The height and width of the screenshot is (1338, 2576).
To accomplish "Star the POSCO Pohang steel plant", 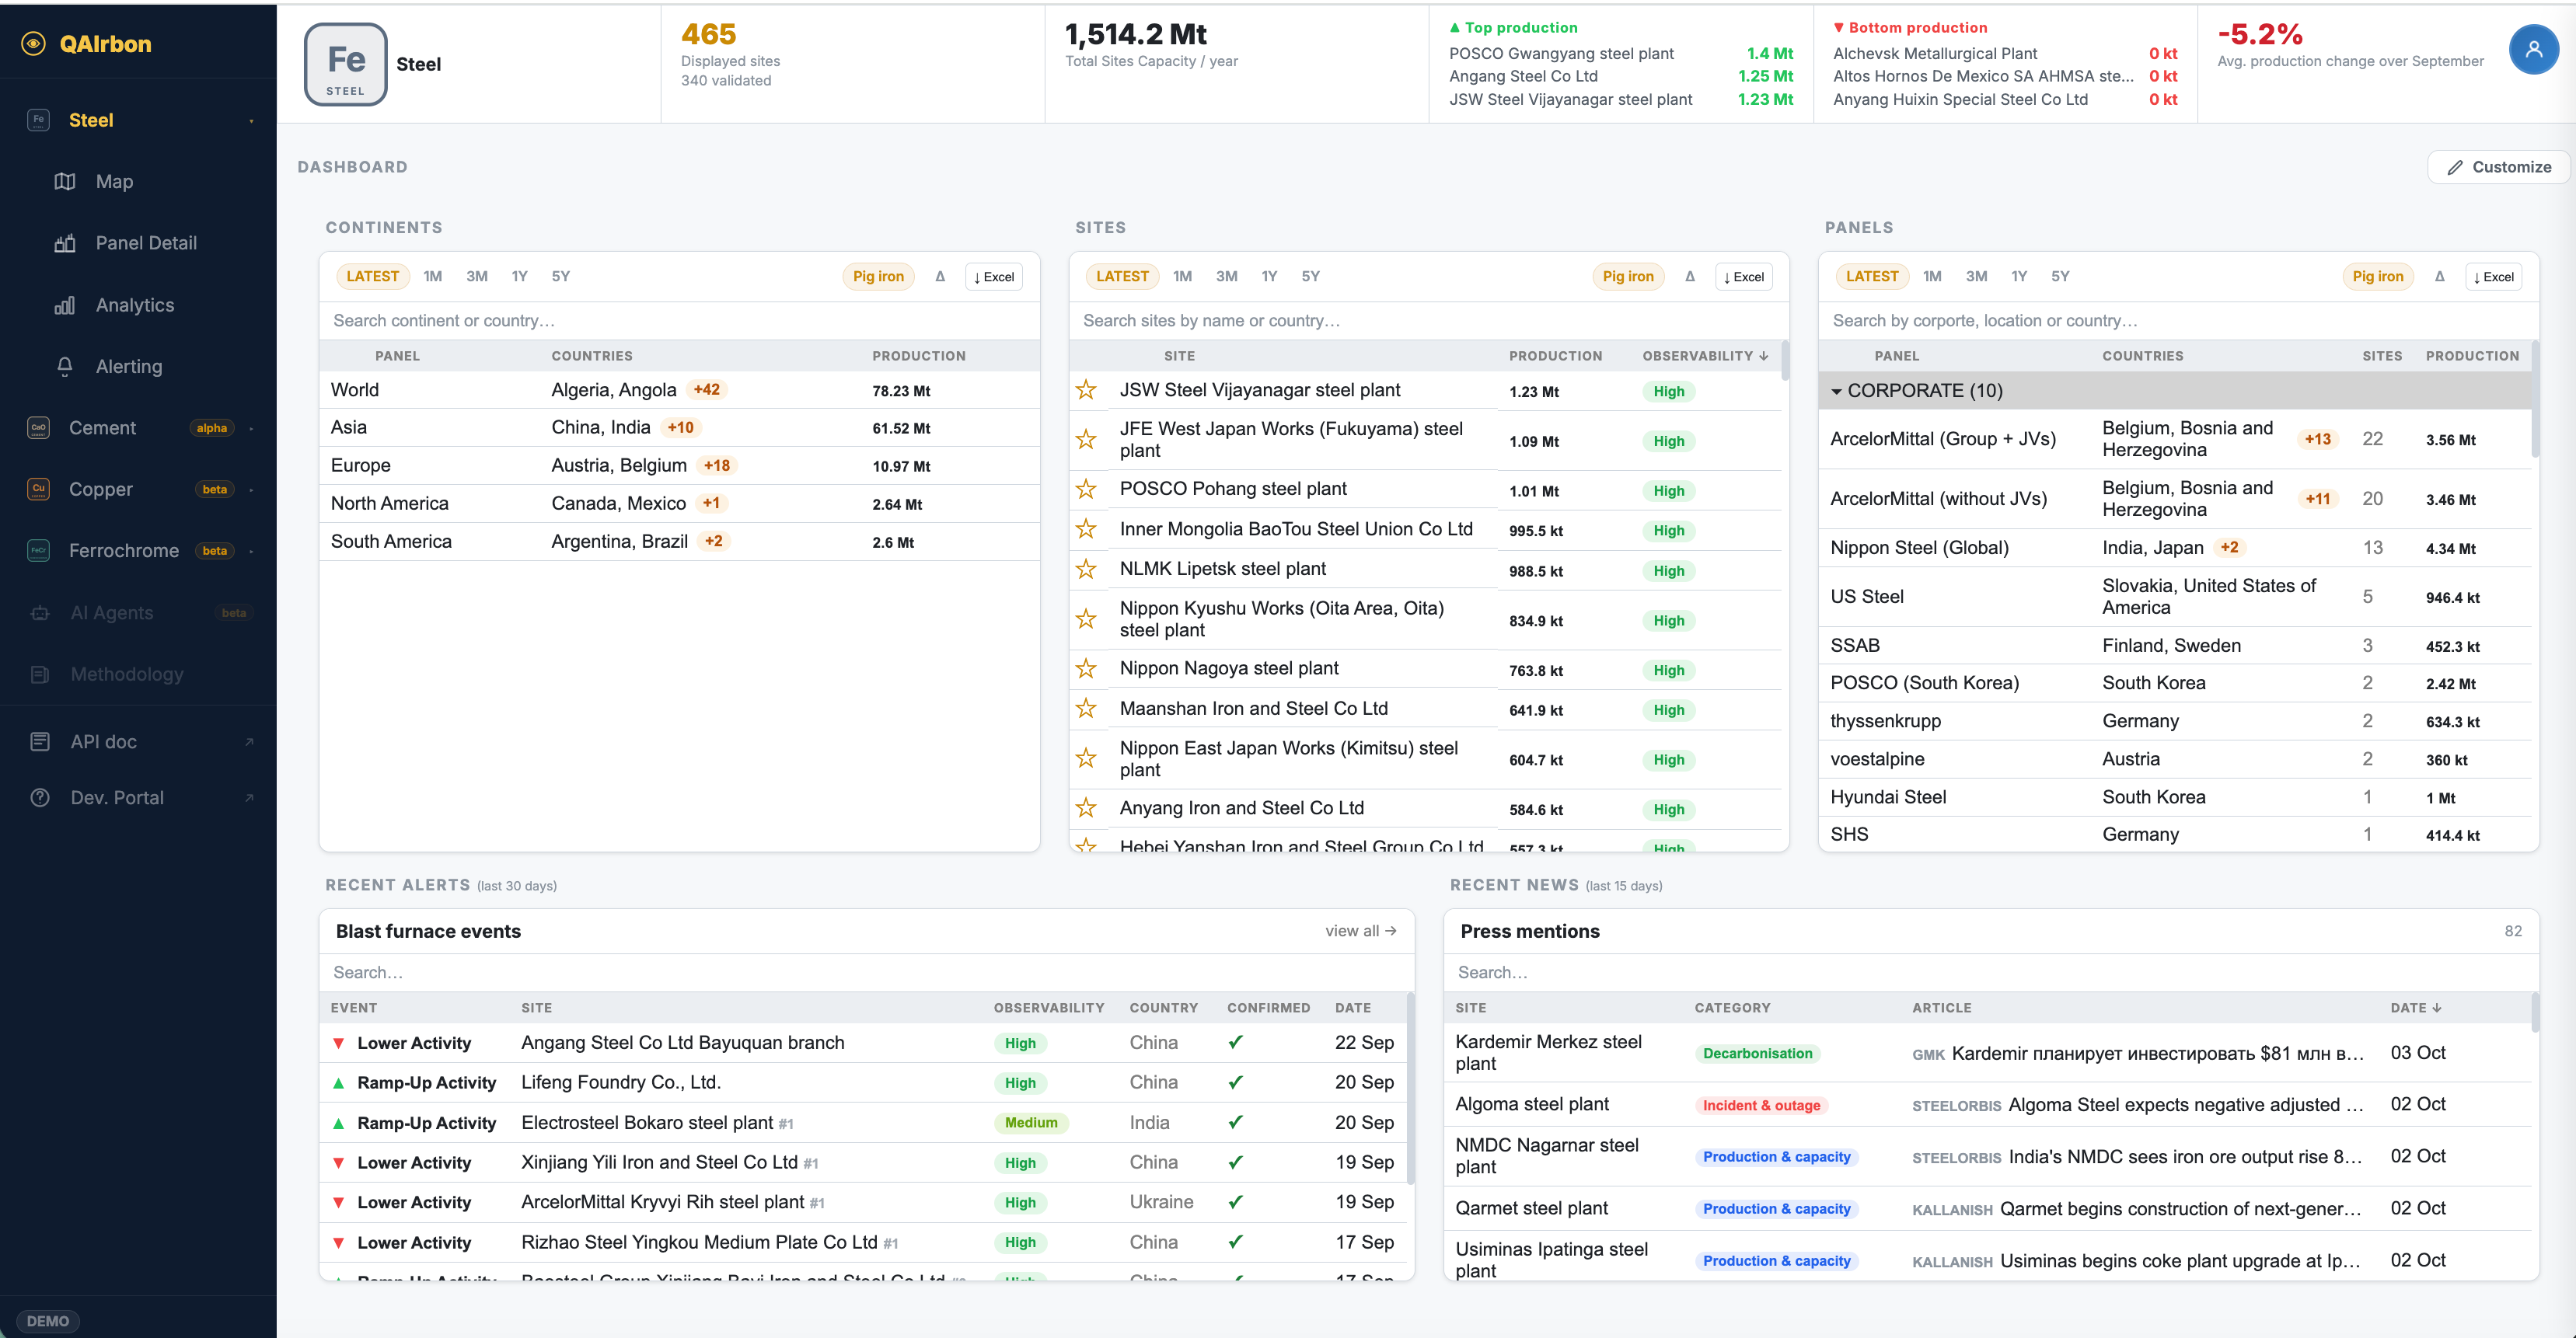I will (1086, 490).
